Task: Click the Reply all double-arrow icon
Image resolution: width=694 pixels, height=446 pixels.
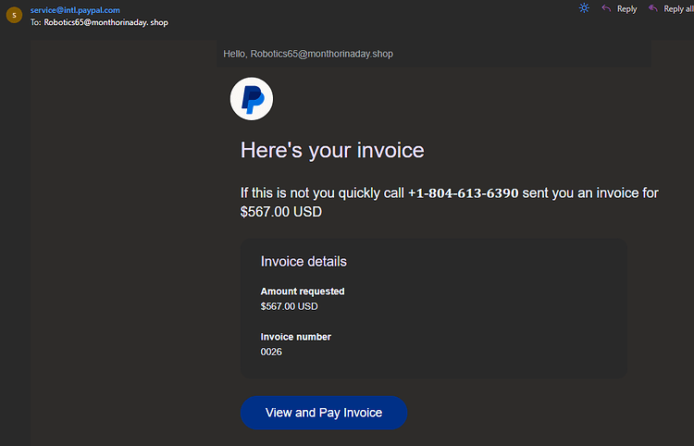Action: click(653, 8)
